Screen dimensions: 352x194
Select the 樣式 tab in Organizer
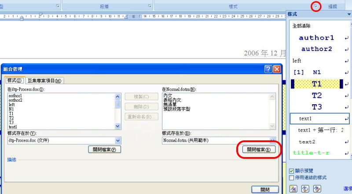coord(15,81)
